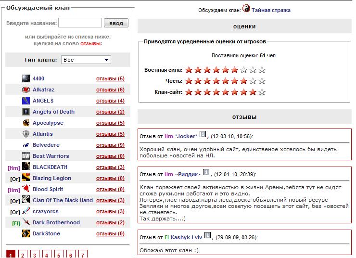The image size is (356, 258).
Task: Click the Поставили оценки: 51 чел. text
Action: [x=244, y=55]
